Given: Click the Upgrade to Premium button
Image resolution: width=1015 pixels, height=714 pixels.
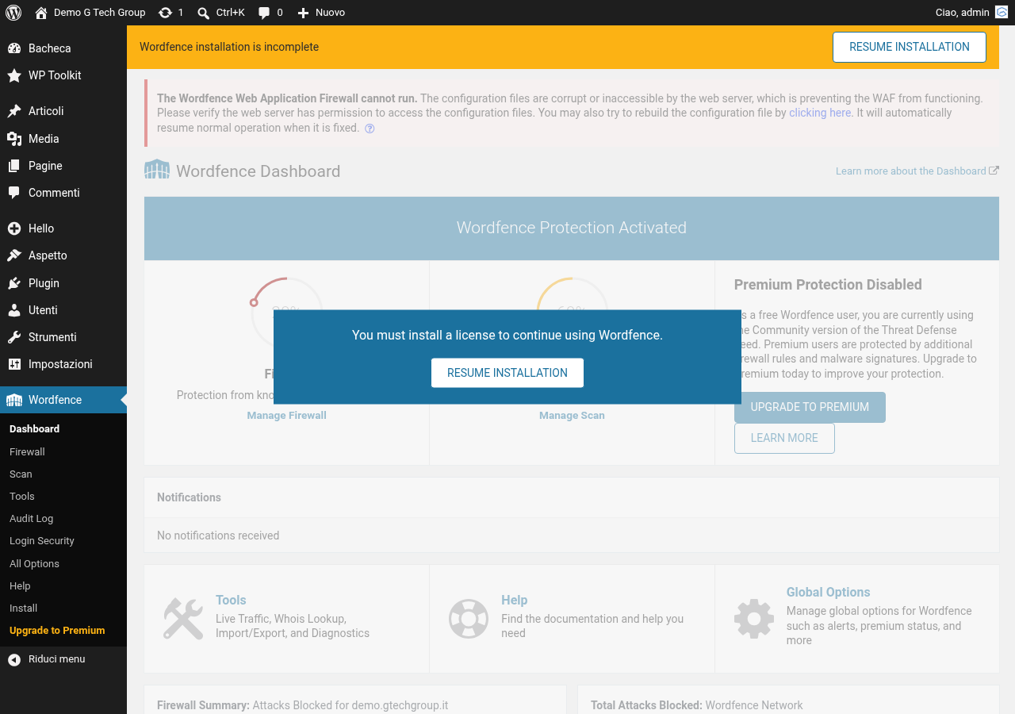Looking at the screenshot, I should click(810, 407).
